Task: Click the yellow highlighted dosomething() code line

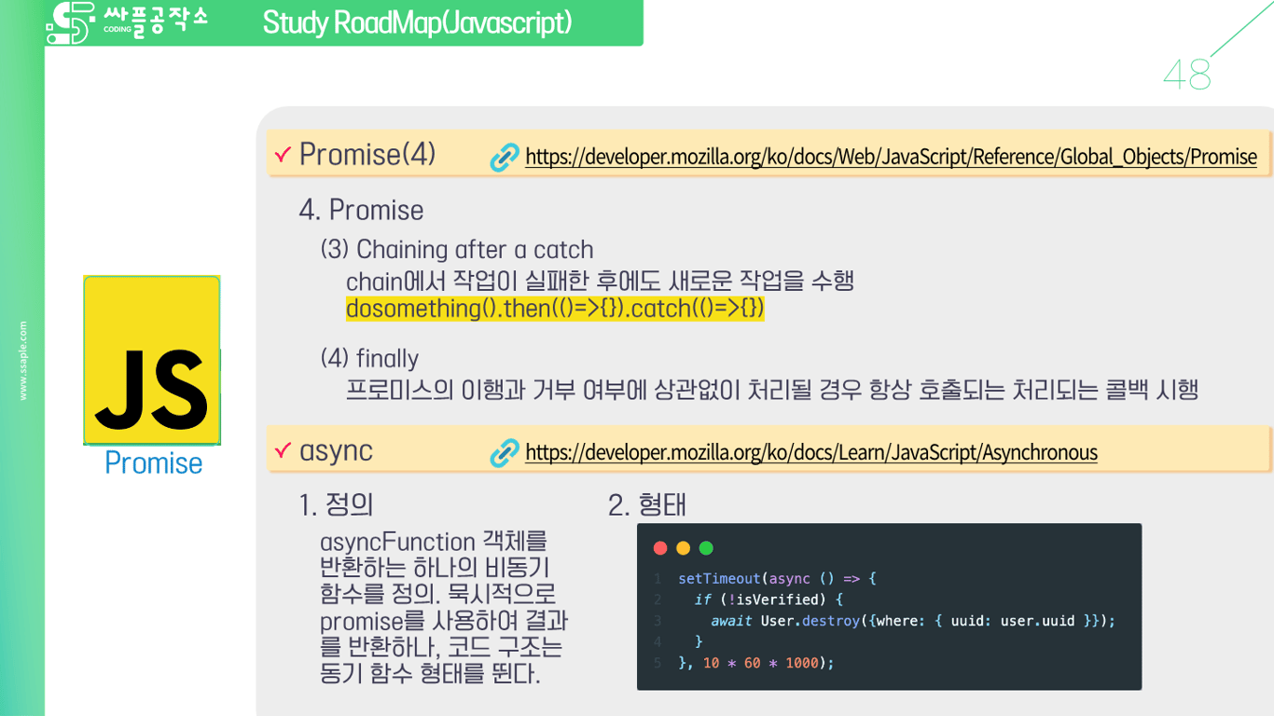Action: 554,308
